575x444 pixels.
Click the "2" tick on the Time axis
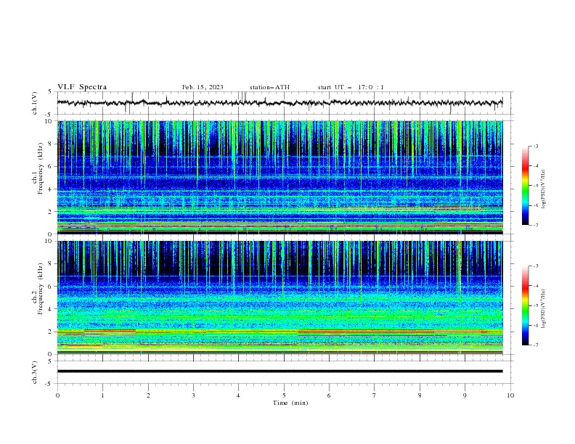[x=148, y=395]
